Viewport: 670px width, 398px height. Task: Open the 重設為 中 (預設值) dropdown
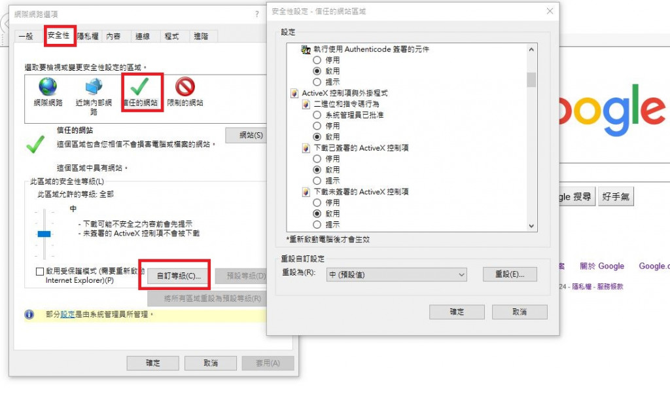click(x=397, y=274)
